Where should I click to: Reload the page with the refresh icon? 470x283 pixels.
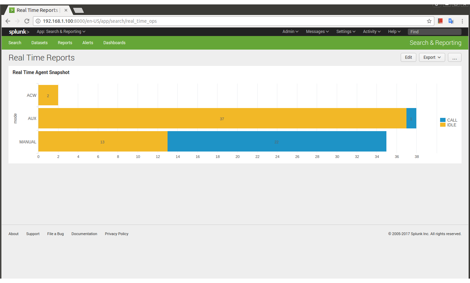point(27,21)
